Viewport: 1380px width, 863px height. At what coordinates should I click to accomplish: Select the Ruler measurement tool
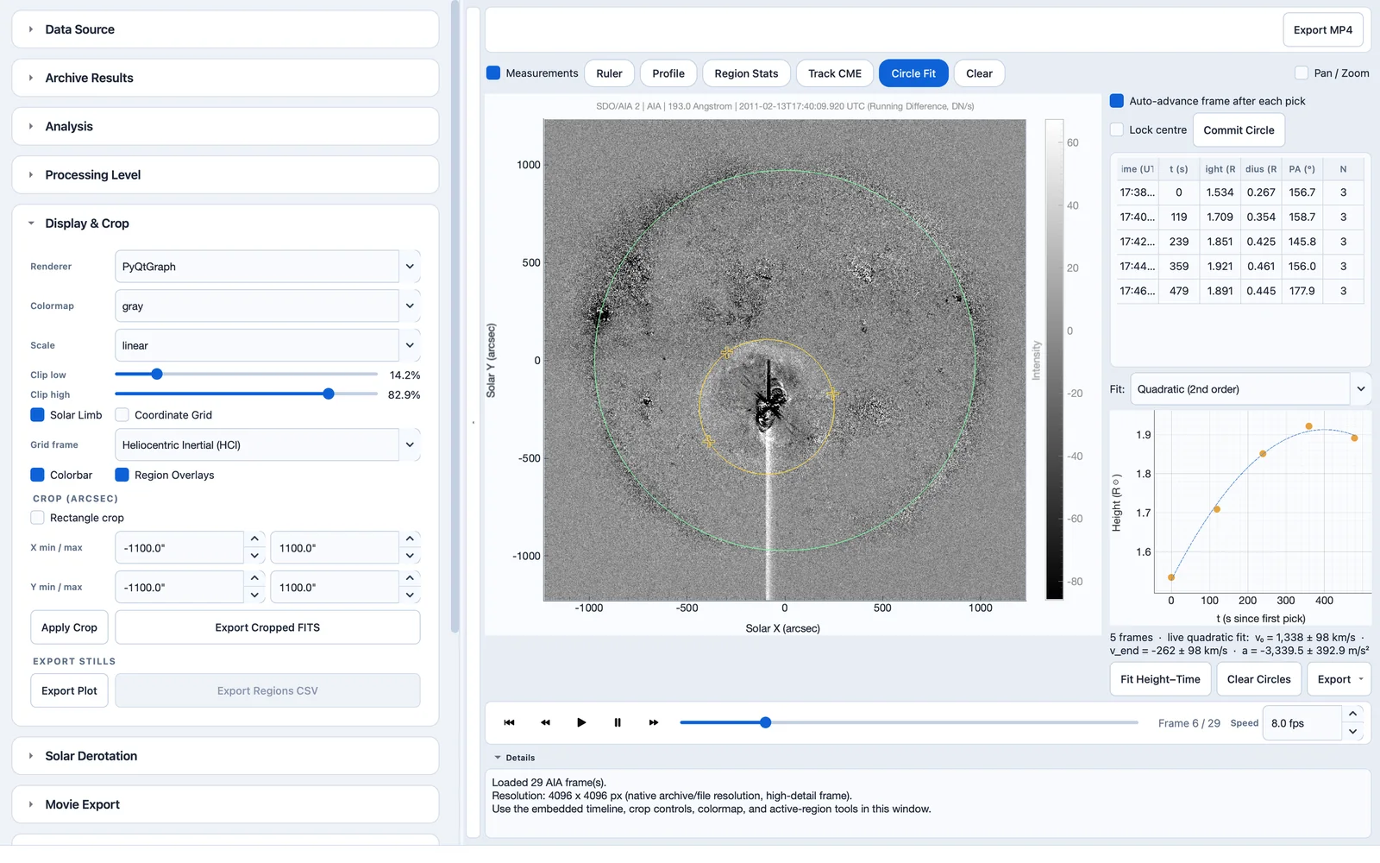click(609, 73)
